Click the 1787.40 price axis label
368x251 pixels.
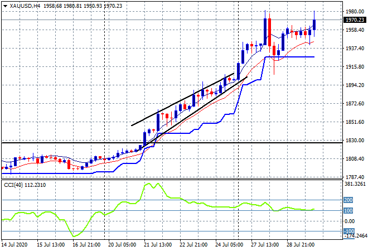[x=355, y=177]
